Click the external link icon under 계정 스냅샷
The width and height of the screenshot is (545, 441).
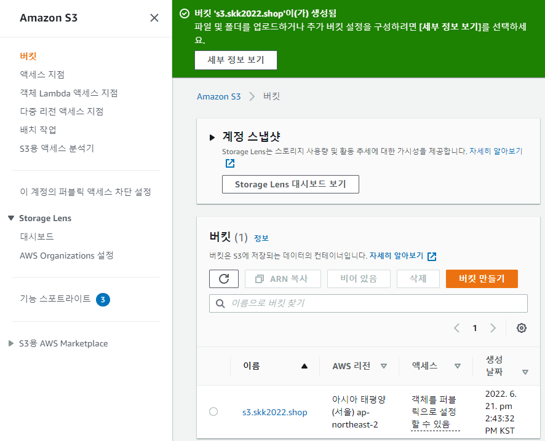pyautogui.click(x=230, y=163)
